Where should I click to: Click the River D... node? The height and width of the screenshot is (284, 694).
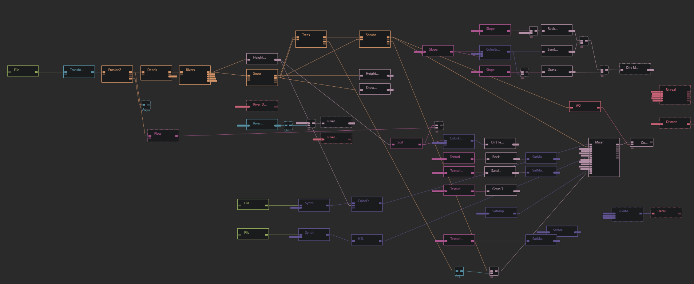click(262, 106)
